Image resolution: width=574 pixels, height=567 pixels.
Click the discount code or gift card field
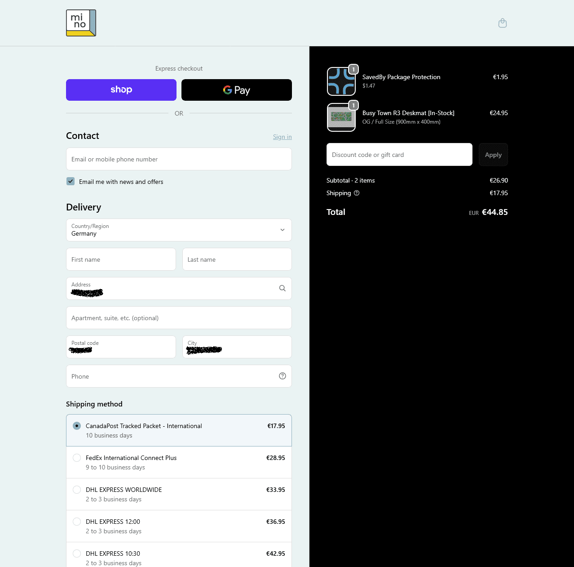click(x=399, y=155)
